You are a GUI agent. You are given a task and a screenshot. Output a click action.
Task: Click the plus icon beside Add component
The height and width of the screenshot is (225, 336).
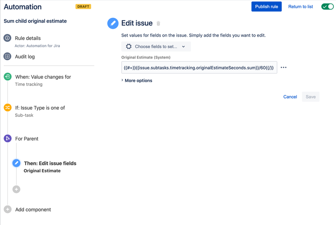[7, 209]
